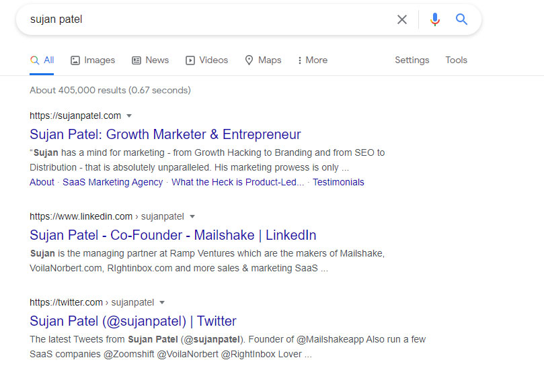This screenshot has height=366, width=544.
Task: Expand dropdown arrow next to sujanpatel.com URL
Action: click(x=129, y=116)
